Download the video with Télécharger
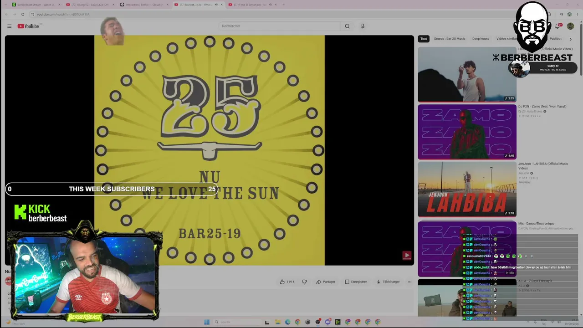 click(388, 282)
